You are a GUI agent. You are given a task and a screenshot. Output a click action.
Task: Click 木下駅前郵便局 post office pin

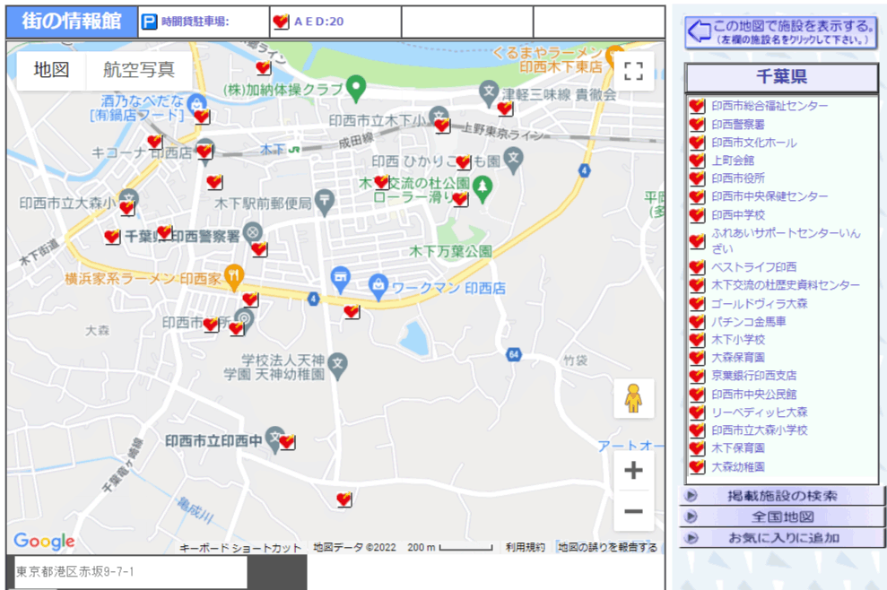[x=324, y=202]
